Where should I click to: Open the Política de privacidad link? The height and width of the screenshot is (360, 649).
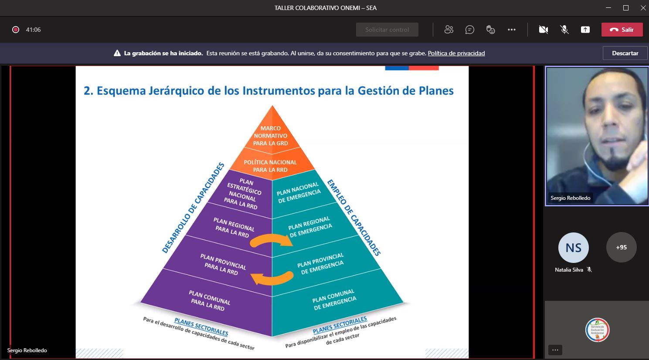(x=456, y=53)
